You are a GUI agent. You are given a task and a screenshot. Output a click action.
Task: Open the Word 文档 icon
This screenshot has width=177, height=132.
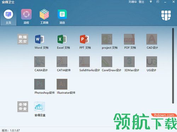[x=40, y=39]
